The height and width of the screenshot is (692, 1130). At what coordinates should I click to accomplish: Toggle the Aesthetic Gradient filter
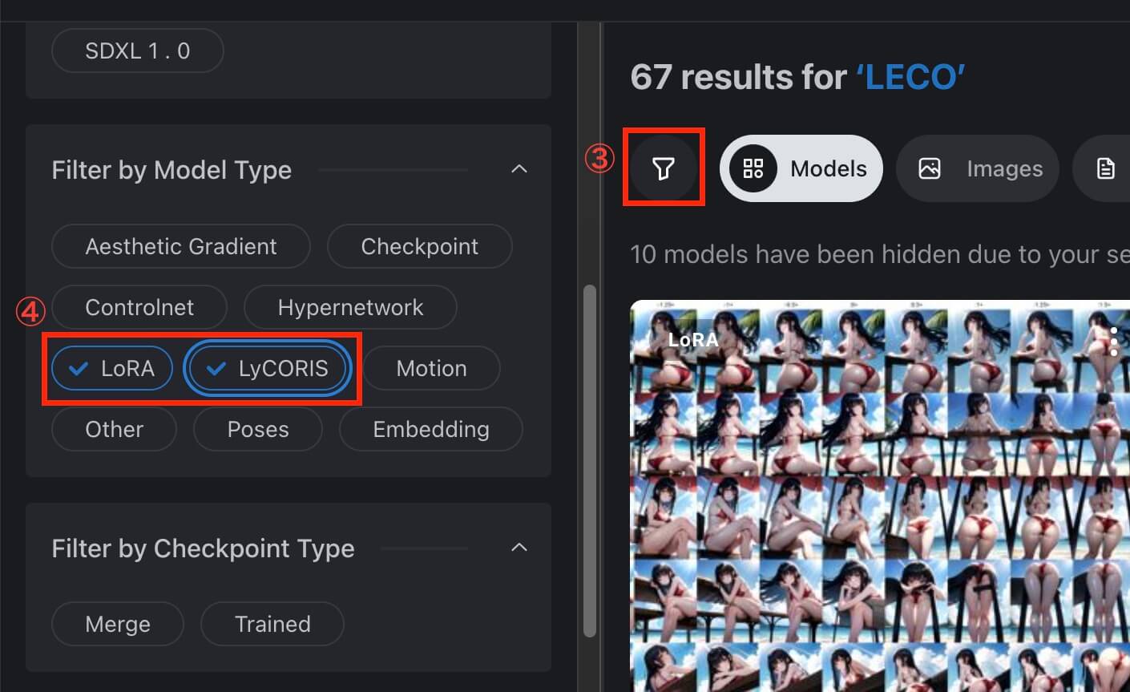click(180, 246)
